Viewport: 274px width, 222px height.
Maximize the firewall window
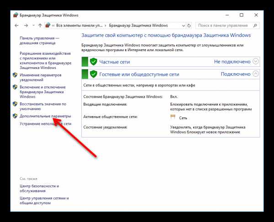tap(242, 15)
